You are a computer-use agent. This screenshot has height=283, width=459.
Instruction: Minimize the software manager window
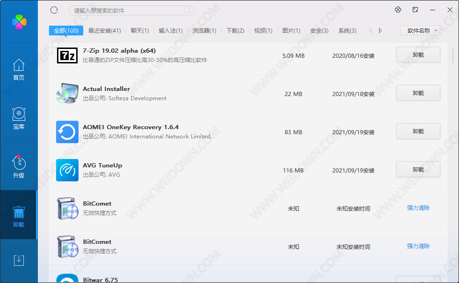[x=433, y=10]
